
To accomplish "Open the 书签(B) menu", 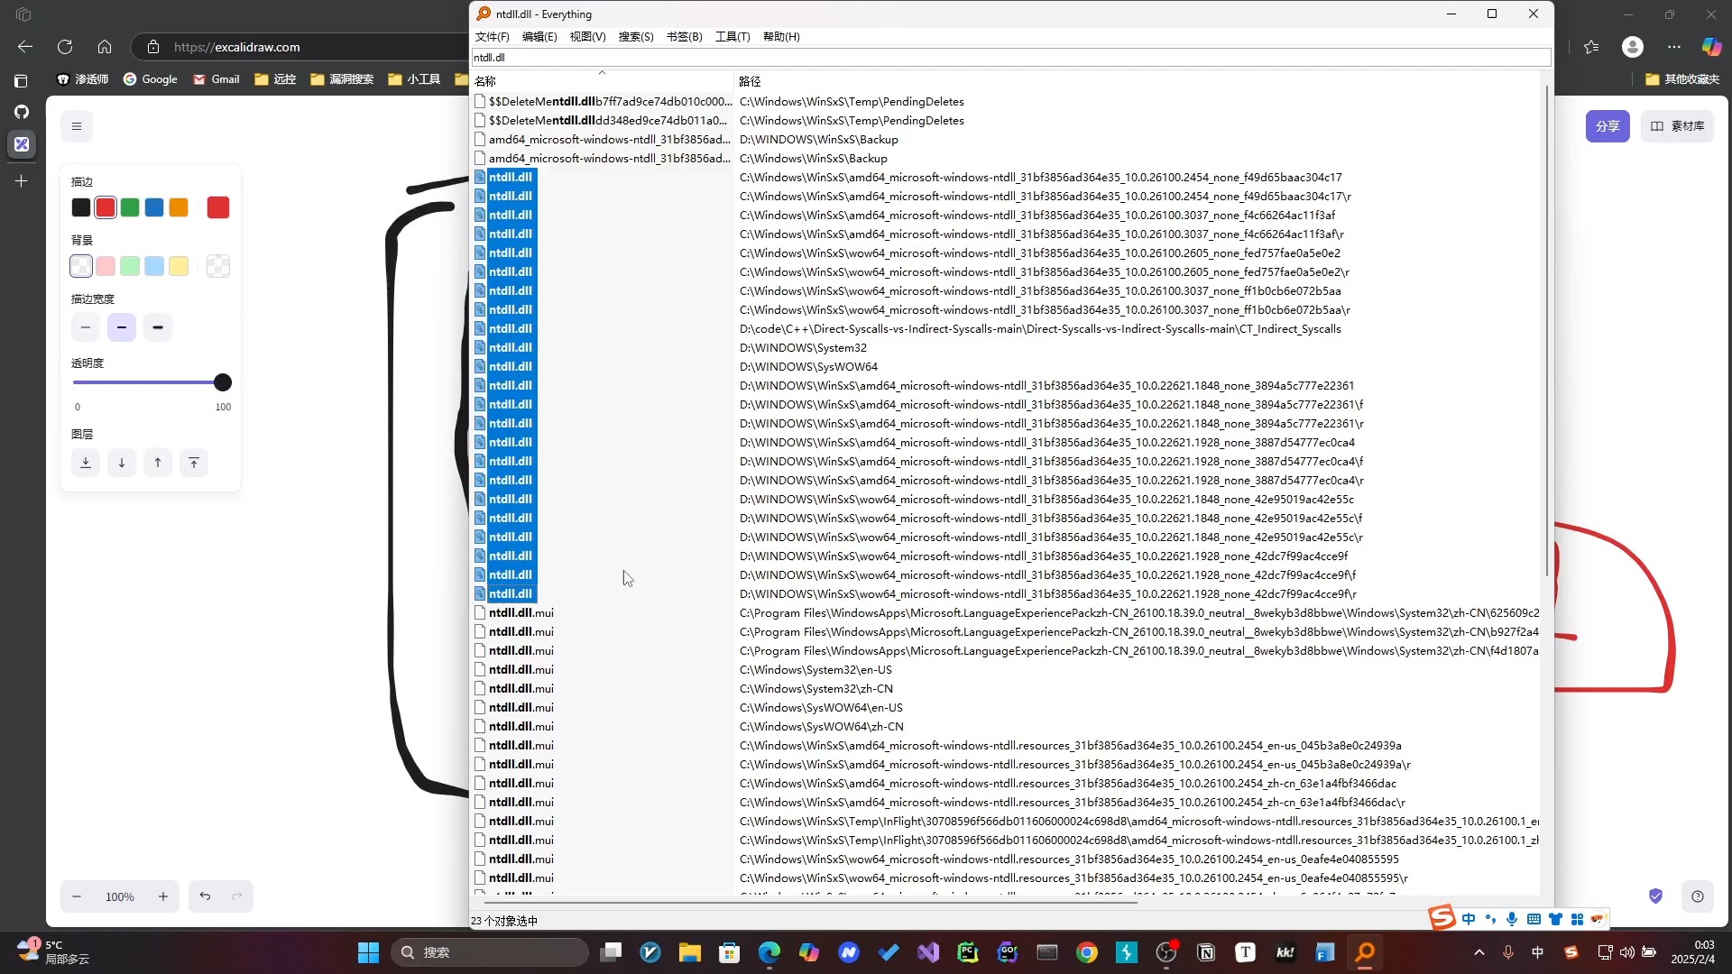I will [684, 37].
